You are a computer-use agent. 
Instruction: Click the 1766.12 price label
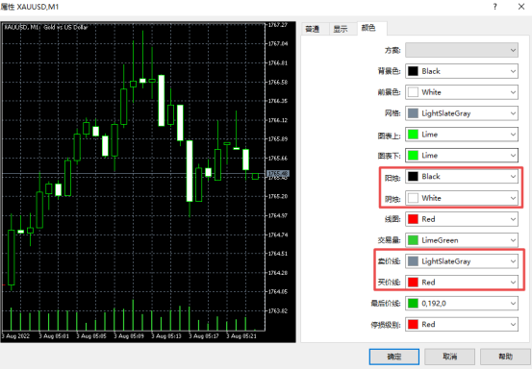point(278,120)
